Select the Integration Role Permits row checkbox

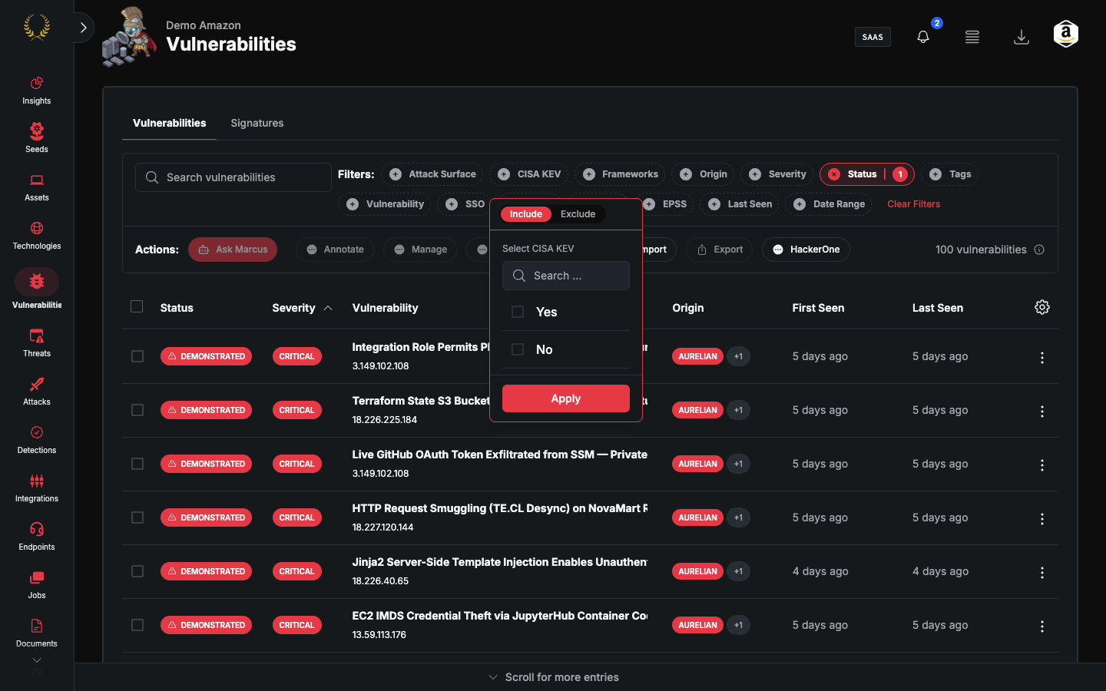coord(137,356)
